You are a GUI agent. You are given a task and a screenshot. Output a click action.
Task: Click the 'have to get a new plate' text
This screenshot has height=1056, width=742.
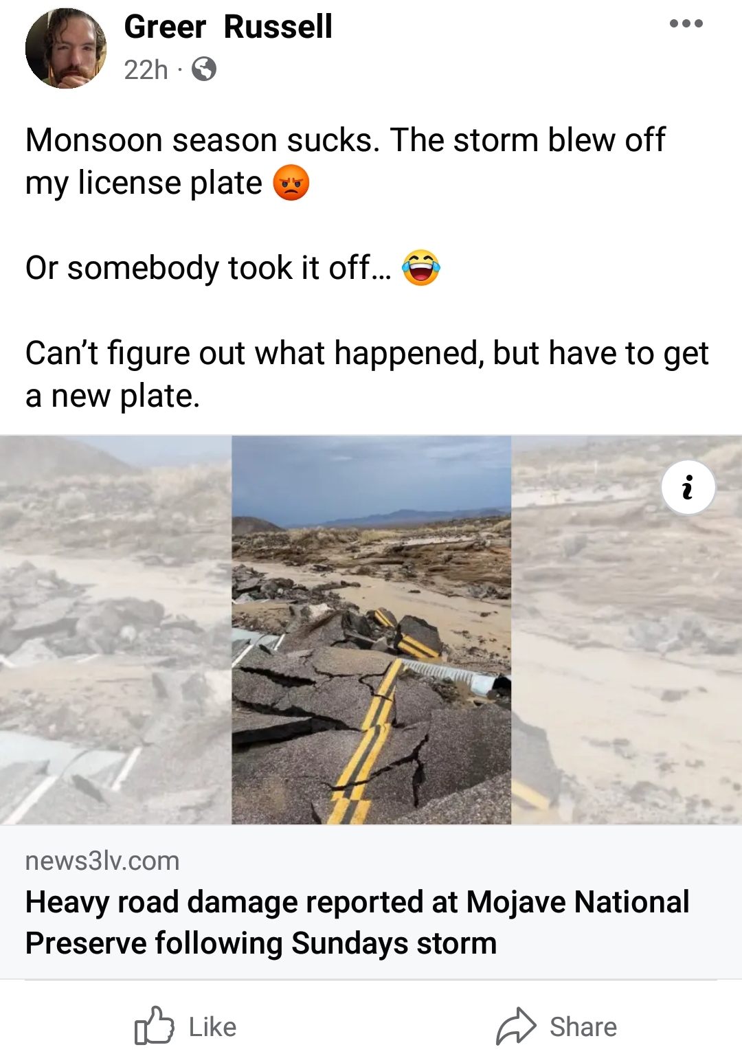(x=368, y=374)
